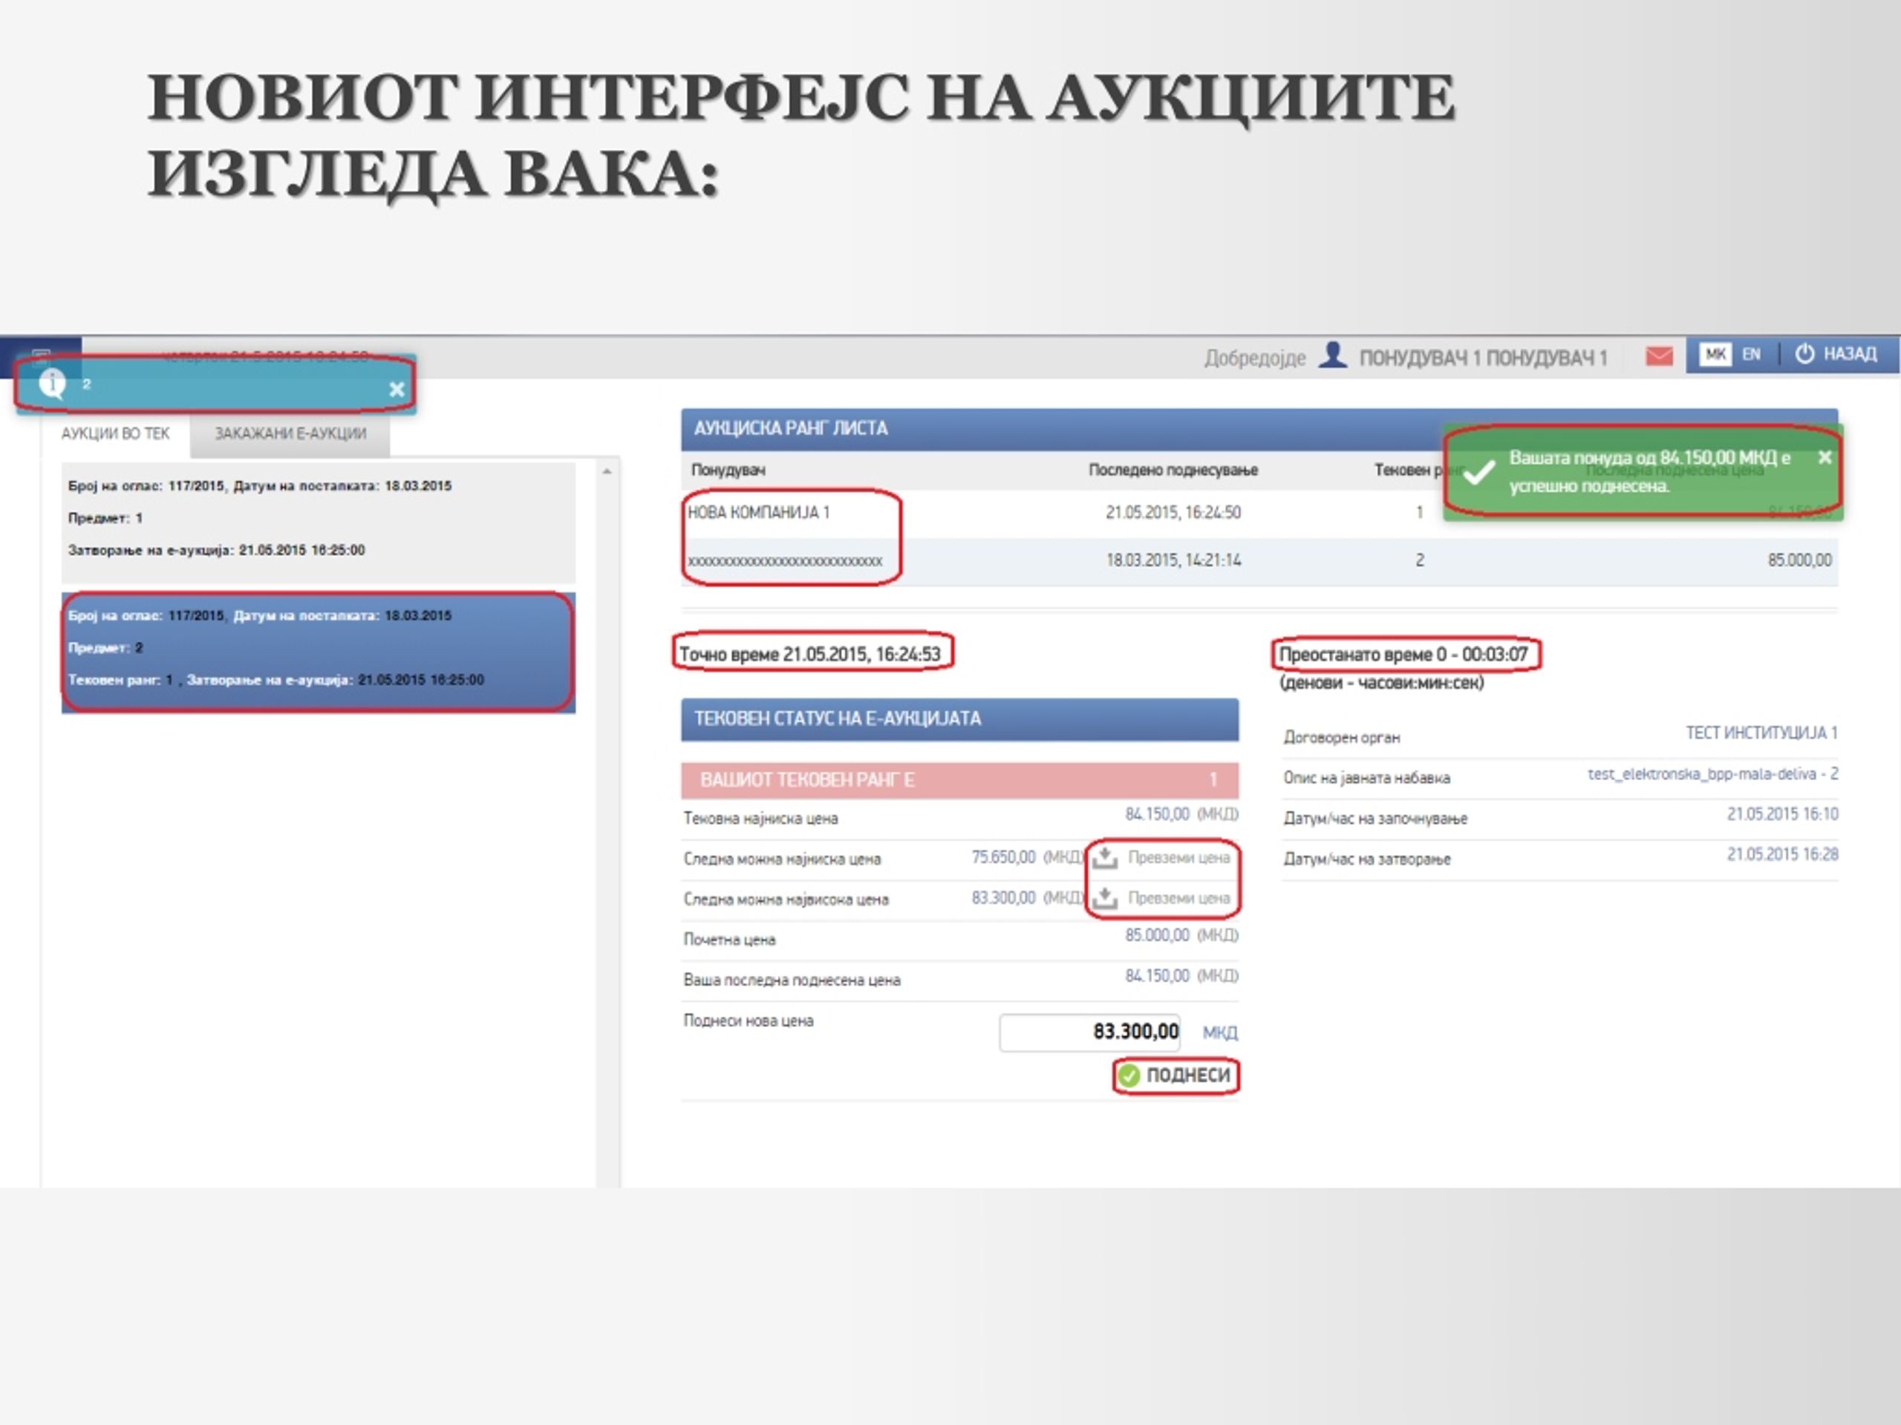
Task: Click the start date 21.05.2015 16:10
Action: tap(1782, 814)
